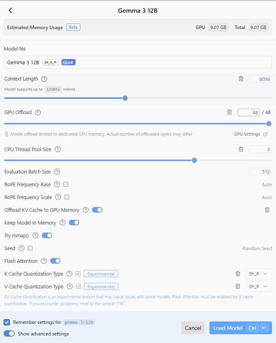Open the K Cache Quantization Q4_0 dropdown
This screenshot has height=343, width=276.
259,274
